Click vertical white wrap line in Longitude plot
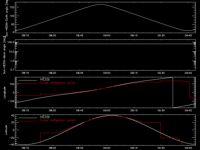The height and width of the screenshot is (150, 200). click(x=173, y=92)
